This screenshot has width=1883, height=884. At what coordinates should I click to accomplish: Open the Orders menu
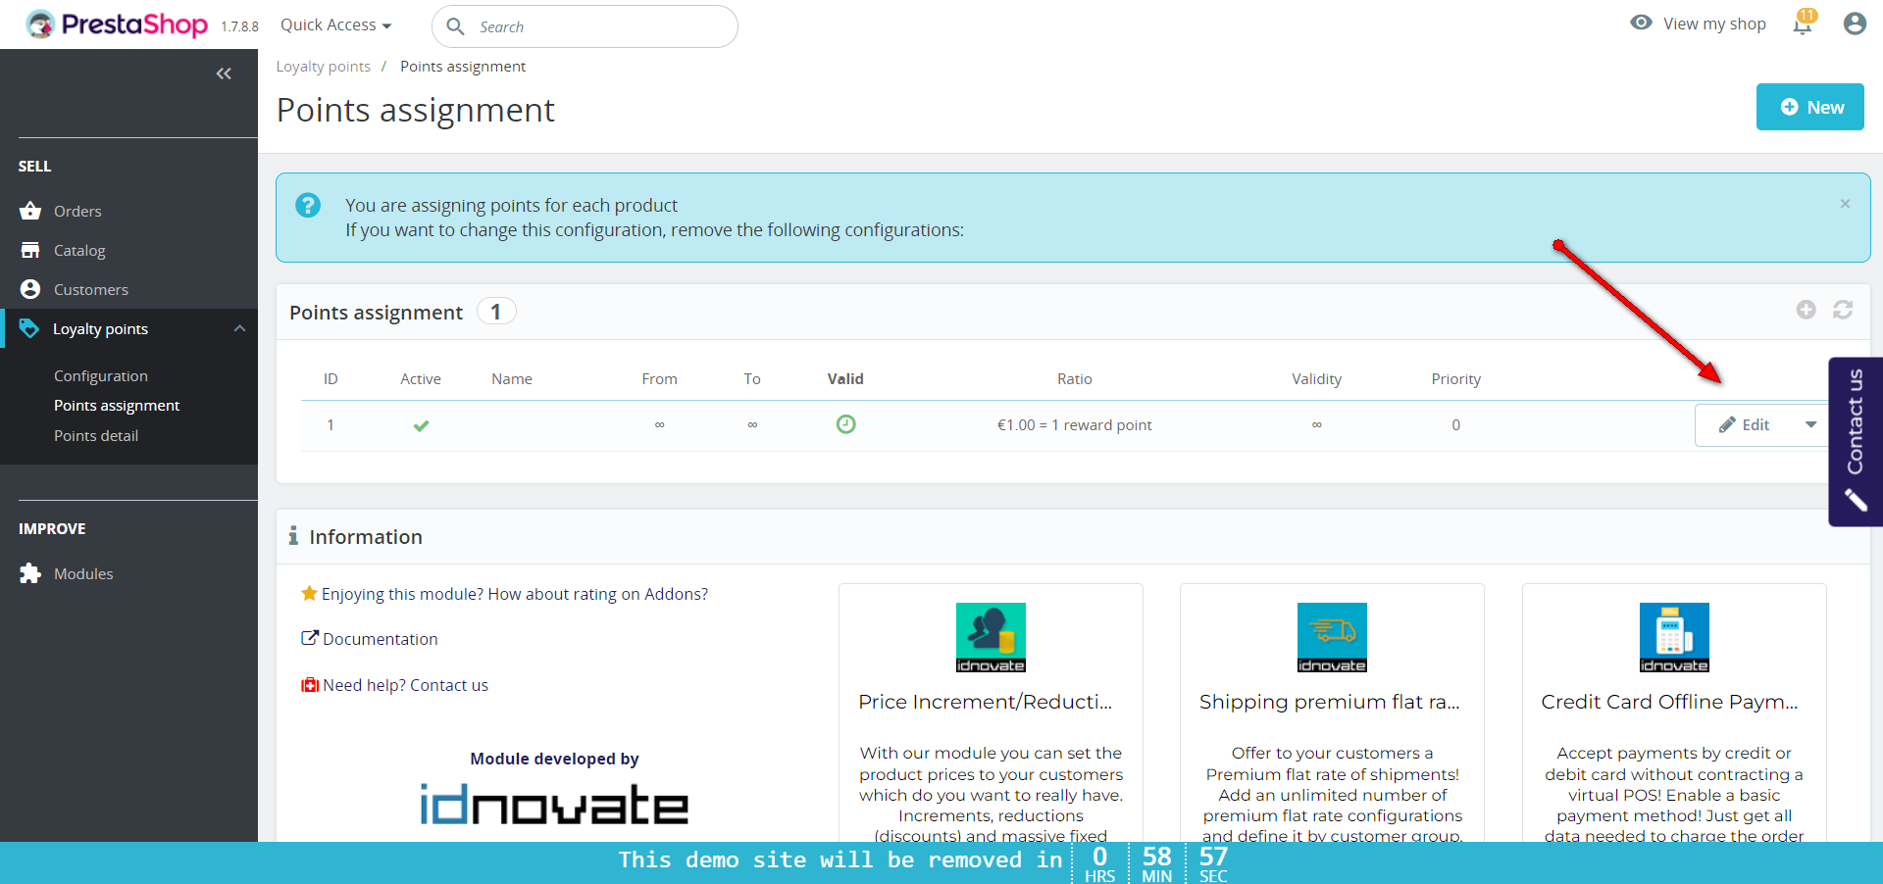click(x=77, y=211)
